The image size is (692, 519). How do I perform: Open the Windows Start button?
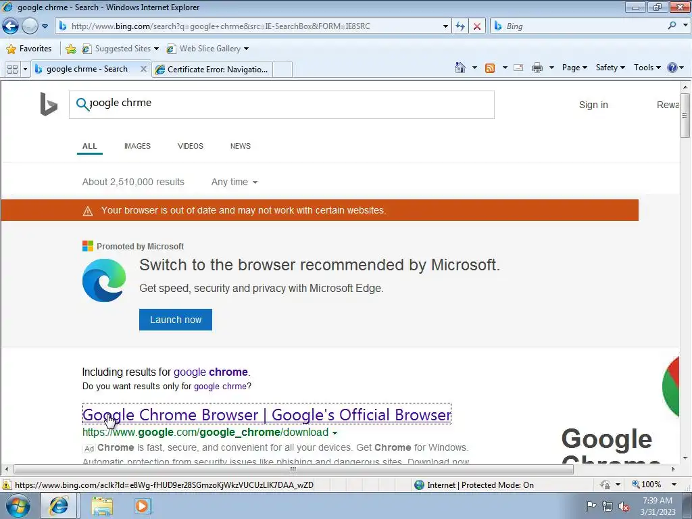18,505
